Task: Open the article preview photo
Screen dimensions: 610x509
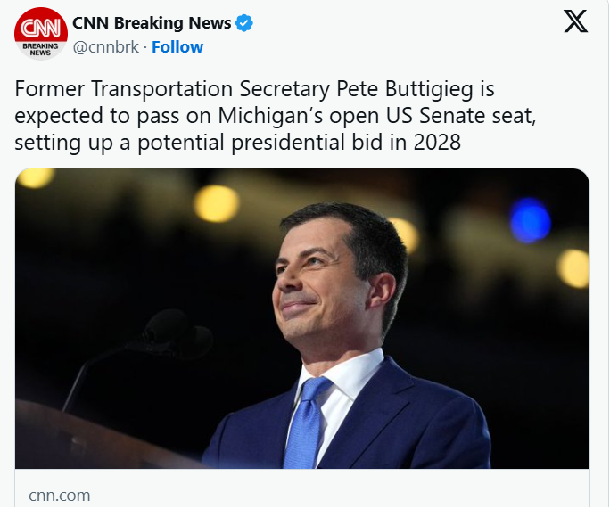Action: [x=303, y=317]
